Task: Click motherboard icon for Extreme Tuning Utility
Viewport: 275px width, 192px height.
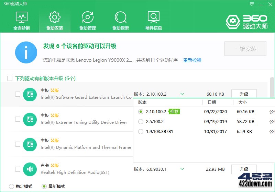Action: 30,119
